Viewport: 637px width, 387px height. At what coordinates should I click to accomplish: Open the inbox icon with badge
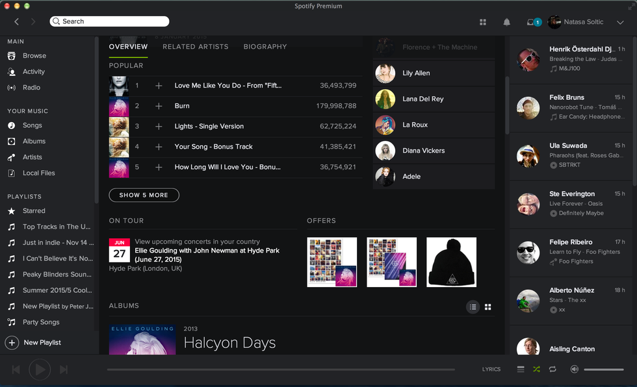[x=533, y=22]
